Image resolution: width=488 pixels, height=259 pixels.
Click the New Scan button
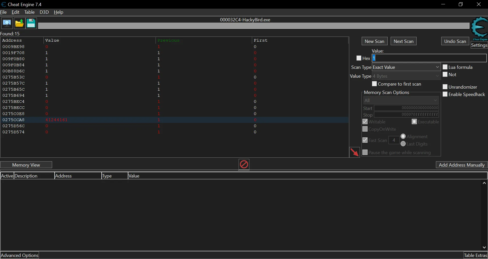tap(374, 41)
